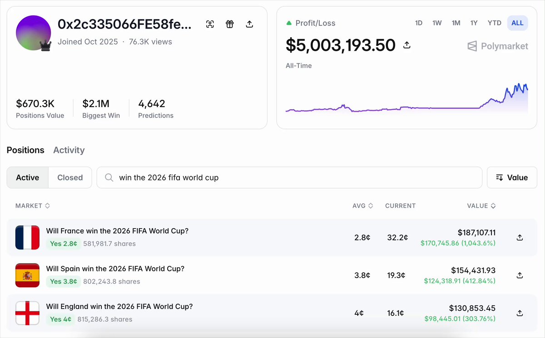Click the $670.3K Positions Value stat
This screenshot has height=338, width=545.
(x=40, y=109)
